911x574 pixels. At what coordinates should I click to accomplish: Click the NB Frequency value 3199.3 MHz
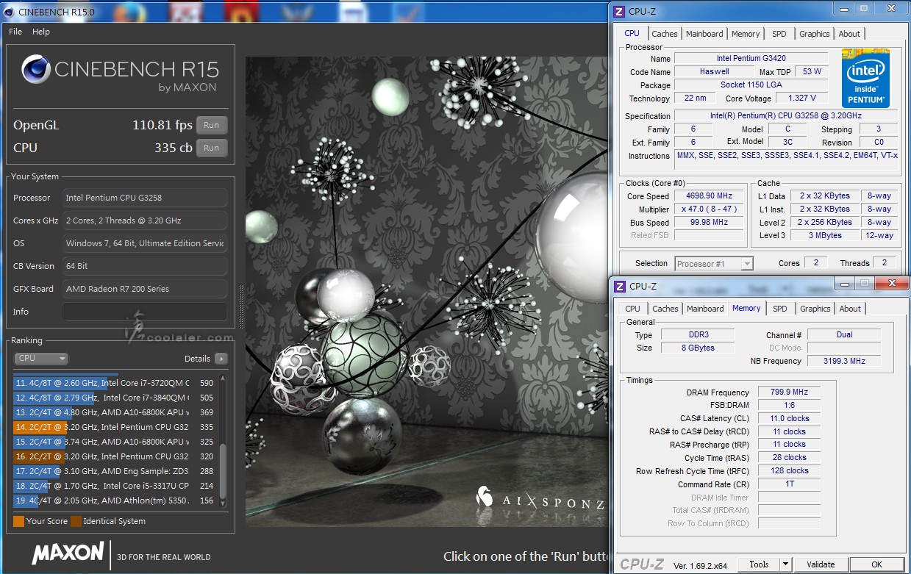(844, 361)
